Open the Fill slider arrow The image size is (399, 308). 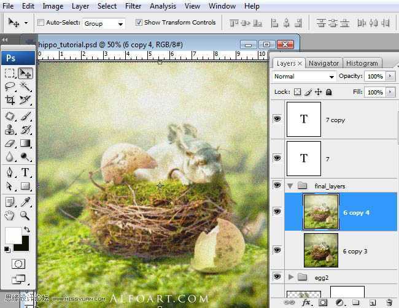pos(390,92)
